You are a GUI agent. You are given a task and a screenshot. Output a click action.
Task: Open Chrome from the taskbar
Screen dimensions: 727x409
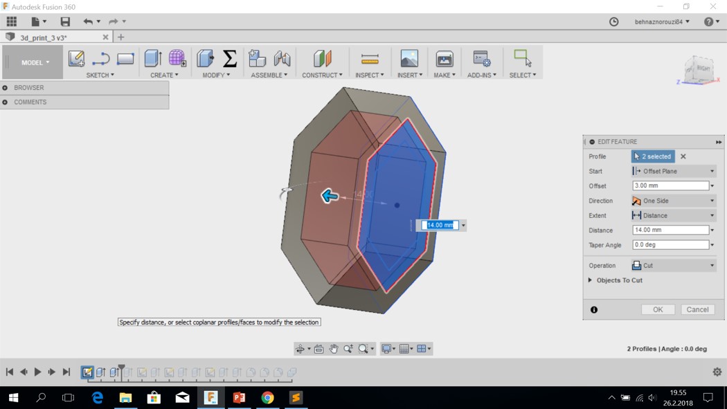(x=267, y=397)
